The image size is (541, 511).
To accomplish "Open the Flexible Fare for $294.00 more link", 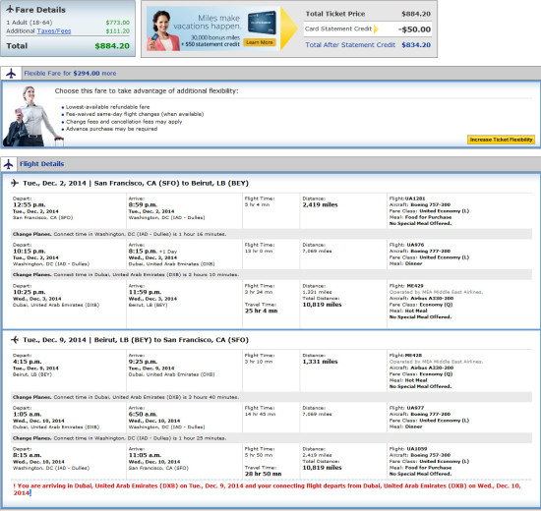I will click(x=70, y=74).
